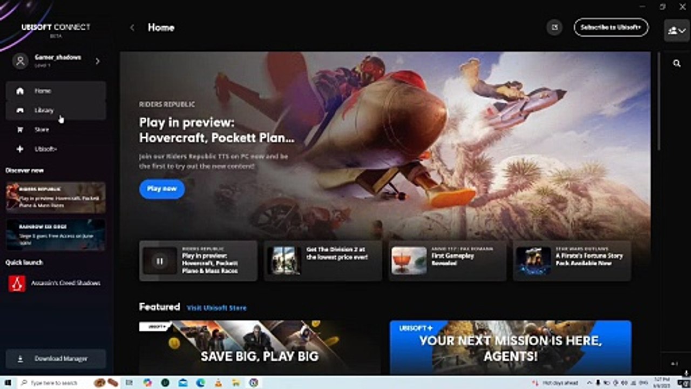Open Microsoft Edge from taskbar

pyautogui.click(x=200, y=383)
